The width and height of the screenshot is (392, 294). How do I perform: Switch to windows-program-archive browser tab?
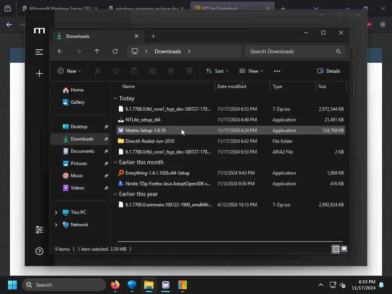[146, 8]
